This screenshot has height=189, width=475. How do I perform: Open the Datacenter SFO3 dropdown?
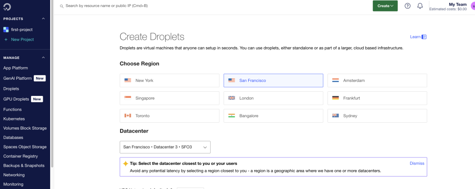(165, 147)
